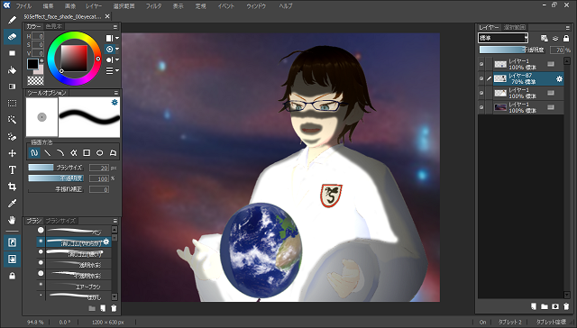Screen dimensions: 577x328
Task: Hide the レイヤー87 layer visibility
Action: click(x=481, y=78)
